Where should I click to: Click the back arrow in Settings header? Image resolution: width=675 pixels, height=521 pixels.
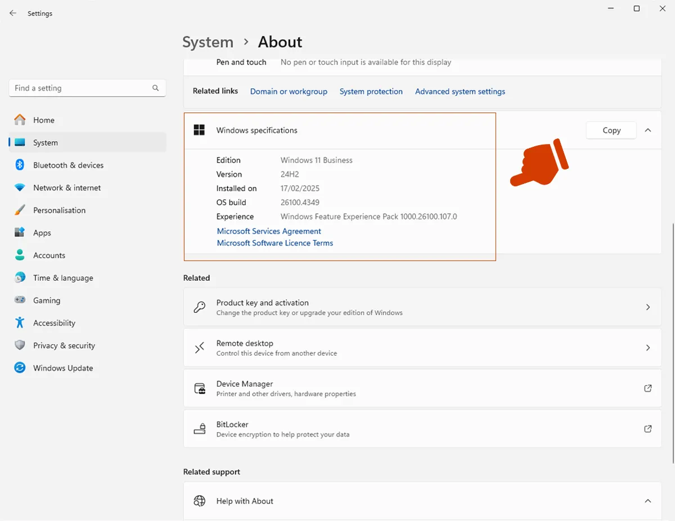click(x=13, y=13)
